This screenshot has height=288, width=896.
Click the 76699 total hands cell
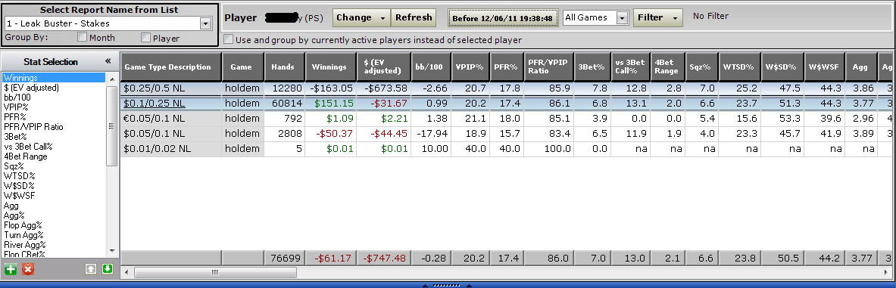tap(284, 259)
